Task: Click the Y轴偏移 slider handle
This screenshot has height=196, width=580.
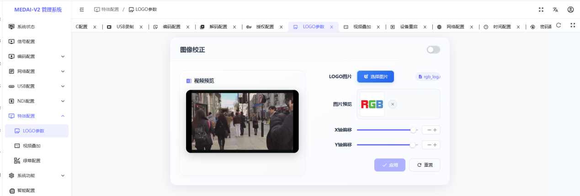Action: coord(413,145)
